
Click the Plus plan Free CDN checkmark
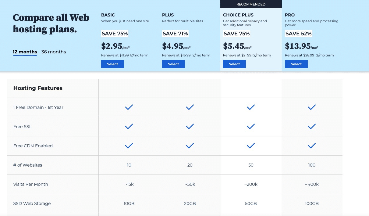190,146
